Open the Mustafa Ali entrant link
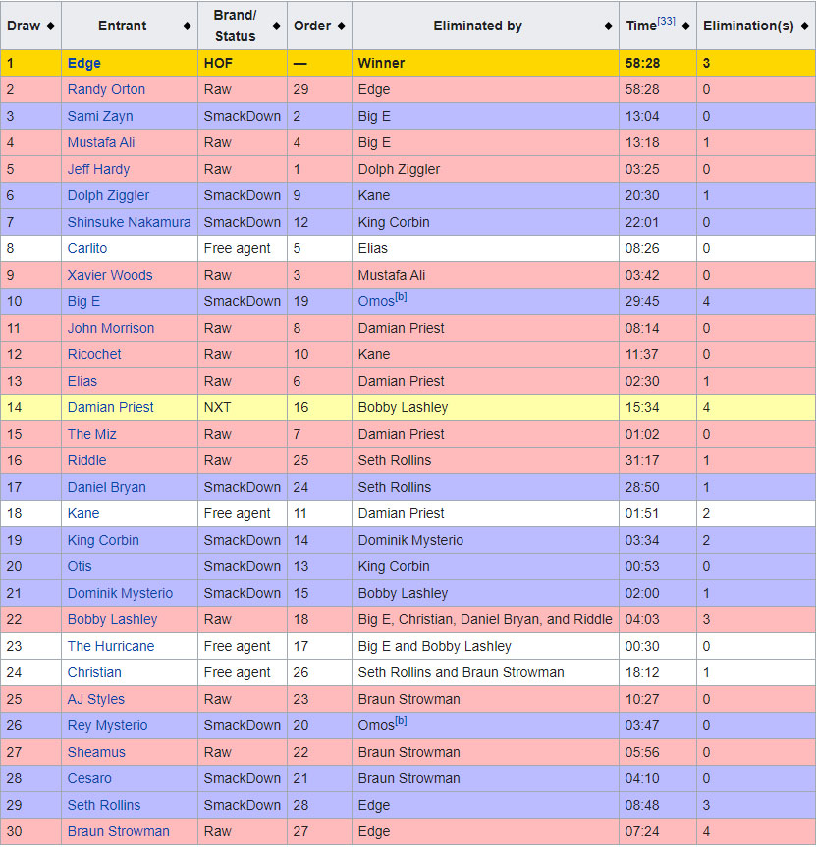Image resolution: width=816 pixels, height=847 pixels. [100, 142]
